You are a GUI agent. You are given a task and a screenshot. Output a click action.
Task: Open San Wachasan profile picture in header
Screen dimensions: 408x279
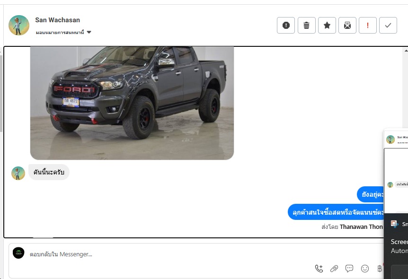point(19,25)
